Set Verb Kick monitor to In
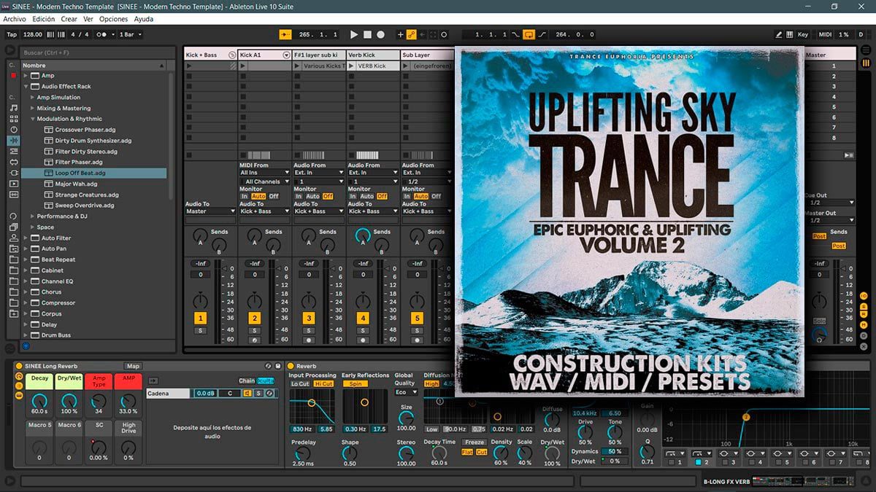Image resolution: width=876 pixels, height=492 pixels. (353, 196)
